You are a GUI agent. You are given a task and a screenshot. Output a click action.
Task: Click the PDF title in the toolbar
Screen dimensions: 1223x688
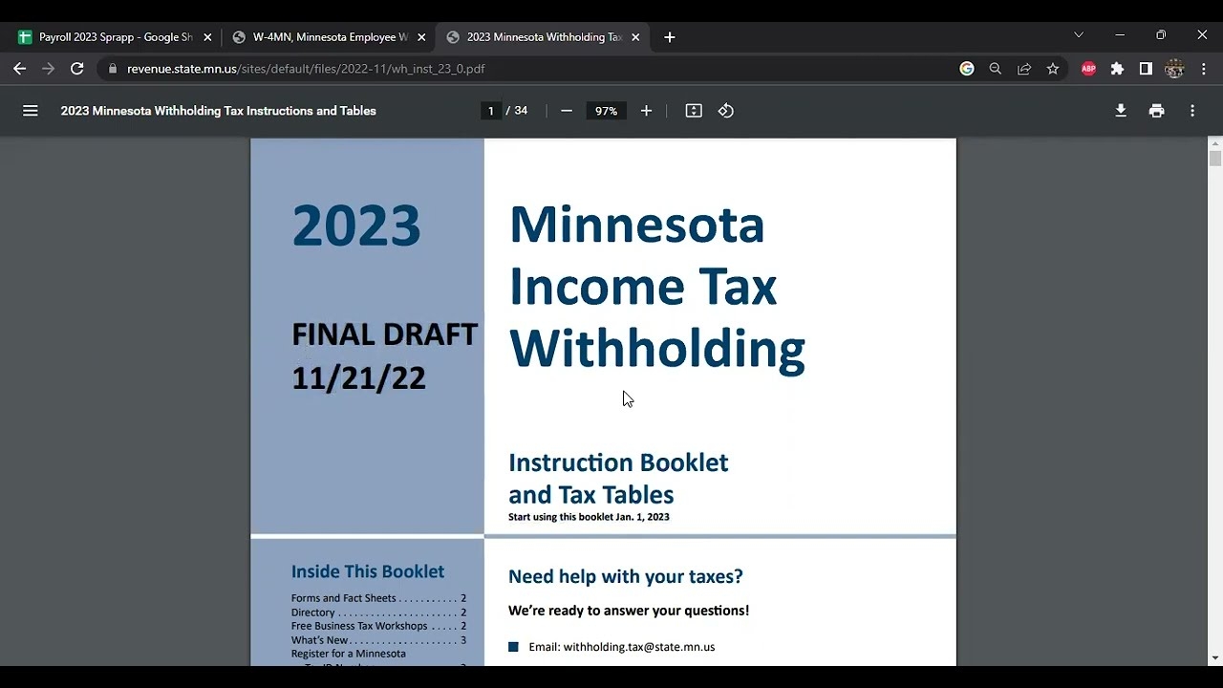[219, 111]
